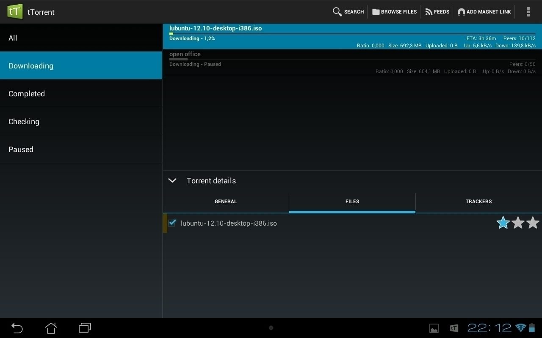Switch to the Trackers tab
Image resolution: width=542 pixels, height=338 pixels.
478,202
